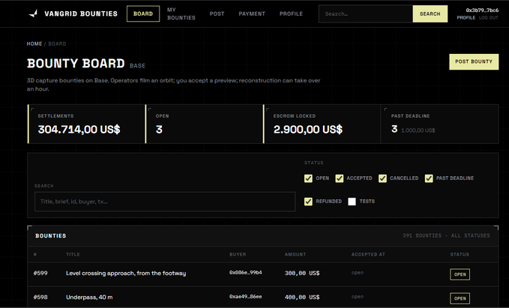Click the Status column header in the table
509x308 pixels.
[460, 255]
